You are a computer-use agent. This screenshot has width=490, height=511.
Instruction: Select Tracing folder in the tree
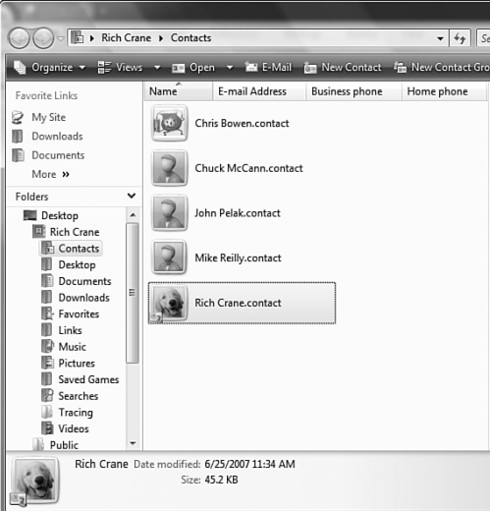(76, 413)
